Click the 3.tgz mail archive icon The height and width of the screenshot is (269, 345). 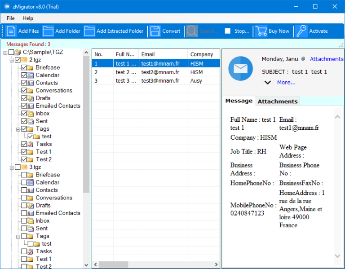(24, 167)
